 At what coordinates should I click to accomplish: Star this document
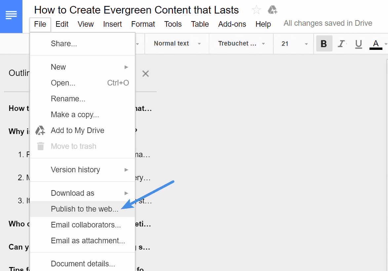[x=256, y=10]
